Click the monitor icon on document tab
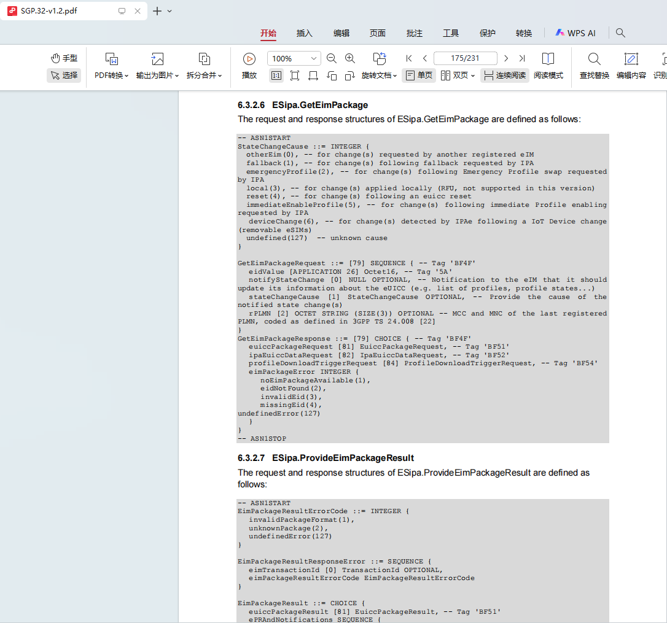Screen dimensions: 667x623 click(x=122, y=11)
